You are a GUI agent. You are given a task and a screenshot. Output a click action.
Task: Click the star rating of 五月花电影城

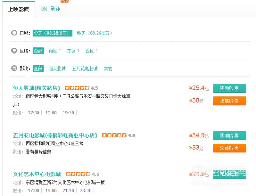pyautogui.click(x=114, y=135)
